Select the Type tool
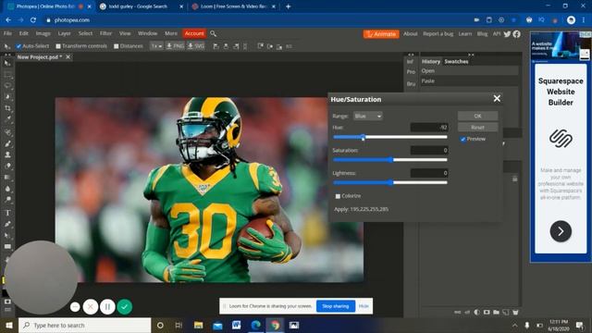This screenshot has height=333, width=592. tap(7, 213)
